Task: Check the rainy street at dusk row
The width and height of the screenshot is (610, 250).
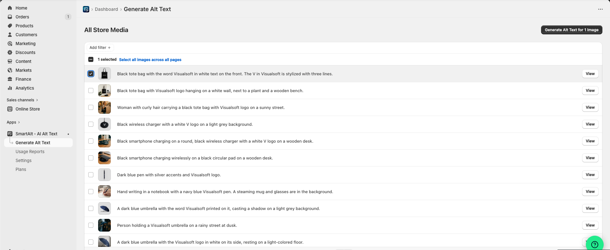Action: point(91,225)
